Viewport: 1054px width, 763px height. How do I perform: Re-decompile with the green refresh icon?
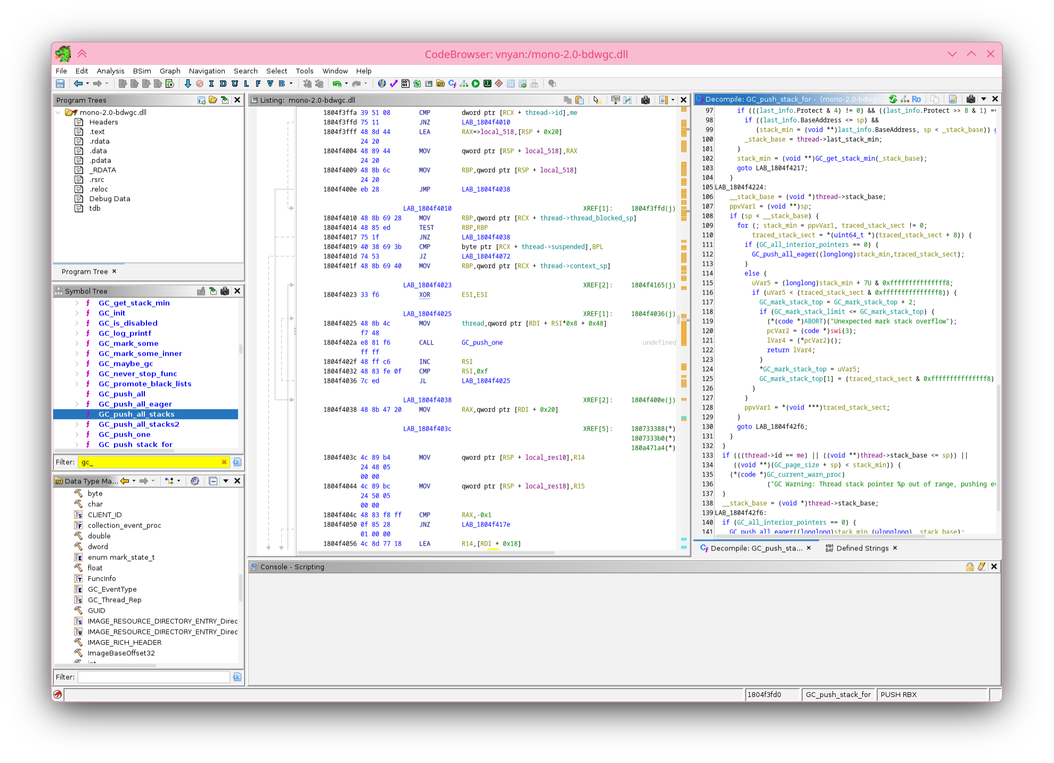[893, 99]
